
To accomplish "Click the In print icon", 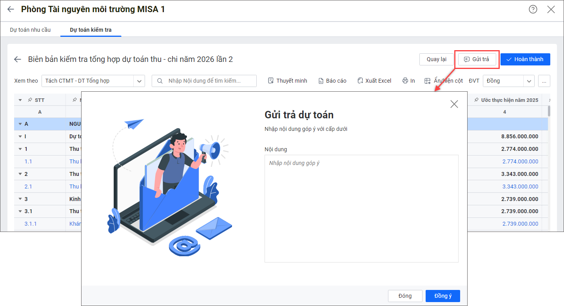I will (405, 81).
